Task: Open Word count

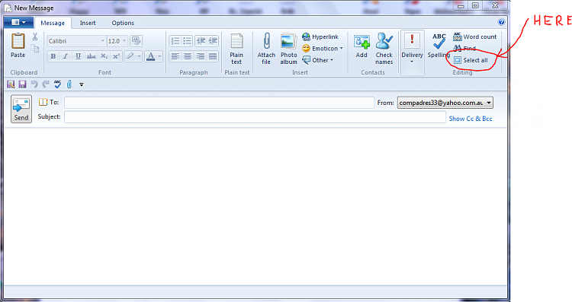Action: click(x=475, y=37)
